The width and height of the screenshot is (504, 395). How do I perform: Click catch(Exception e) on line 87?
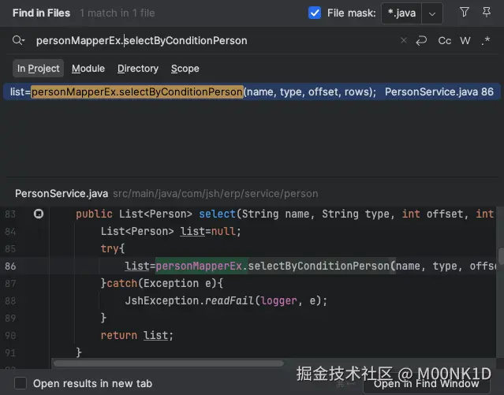pos(162,284)
